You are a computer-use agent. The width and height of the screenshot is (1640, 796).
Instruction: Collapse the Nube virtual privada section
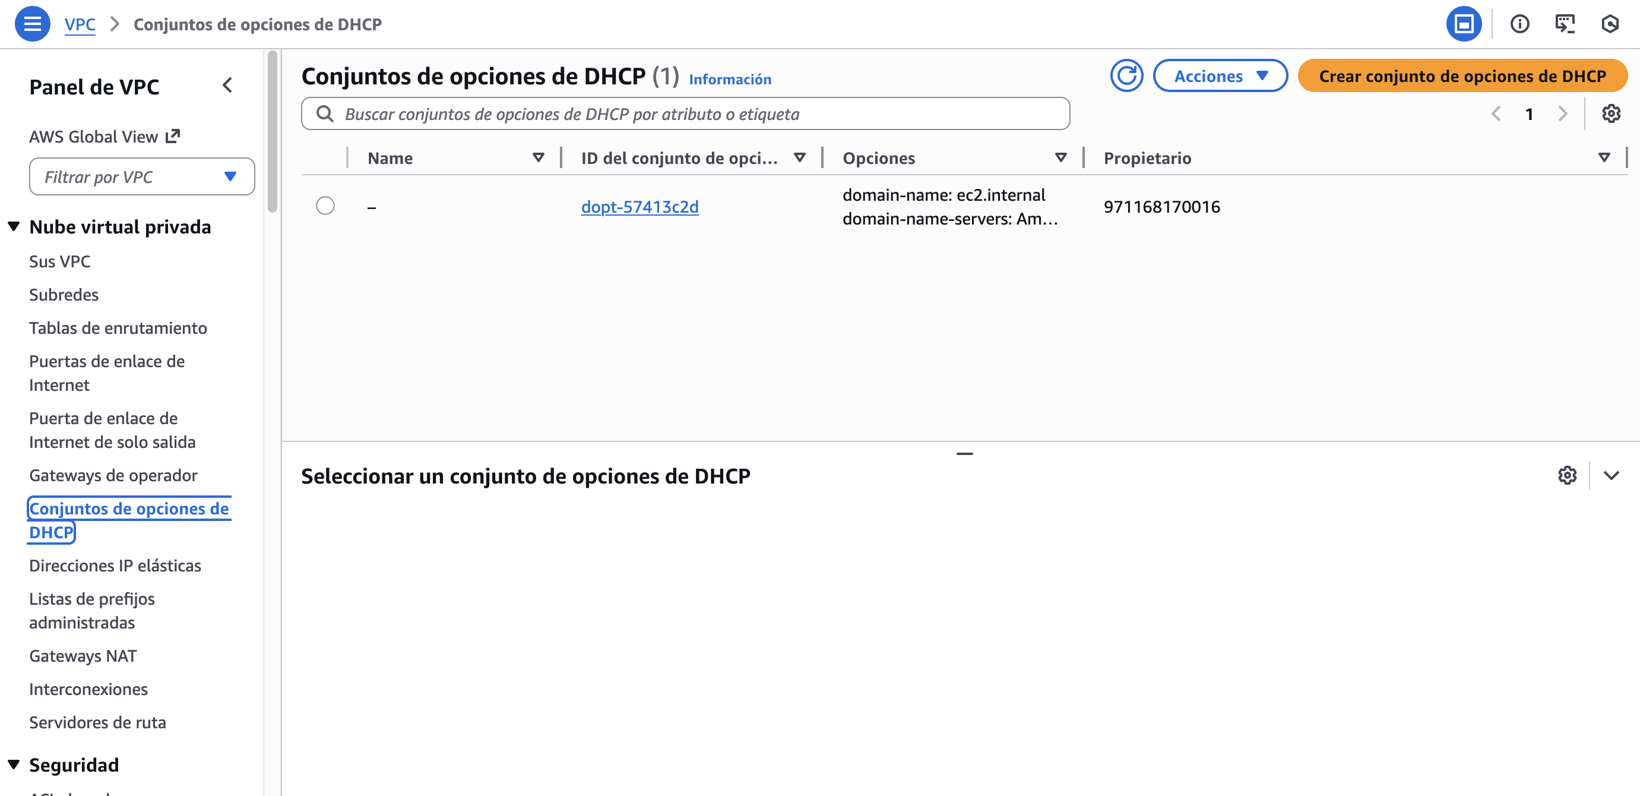point(14,227)
